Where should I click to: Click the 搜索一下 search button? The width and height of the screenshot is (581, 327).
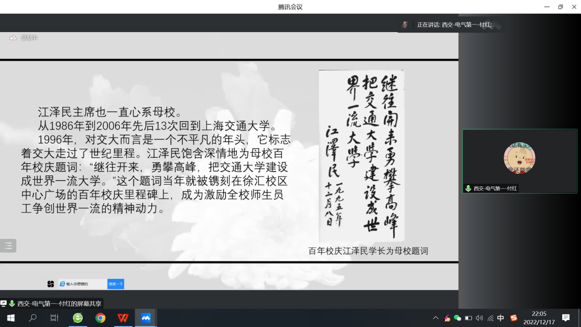click(x=116, y=284)
